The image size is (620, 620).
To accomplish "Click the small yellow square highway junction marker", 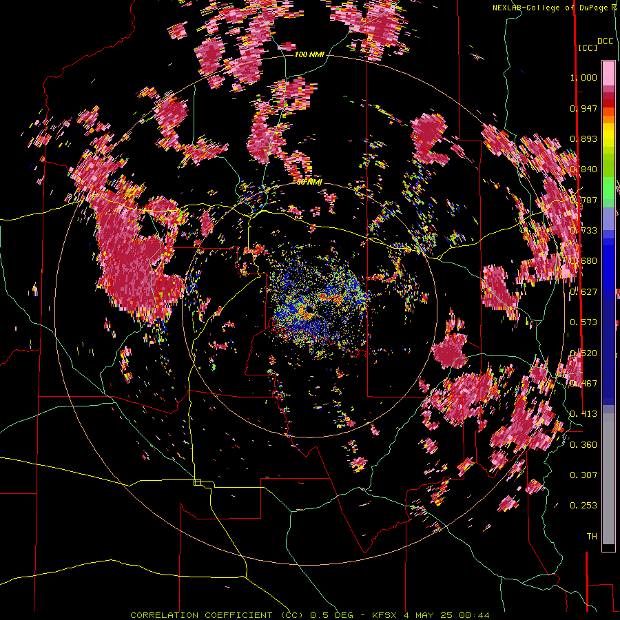I will pos(197,482).
